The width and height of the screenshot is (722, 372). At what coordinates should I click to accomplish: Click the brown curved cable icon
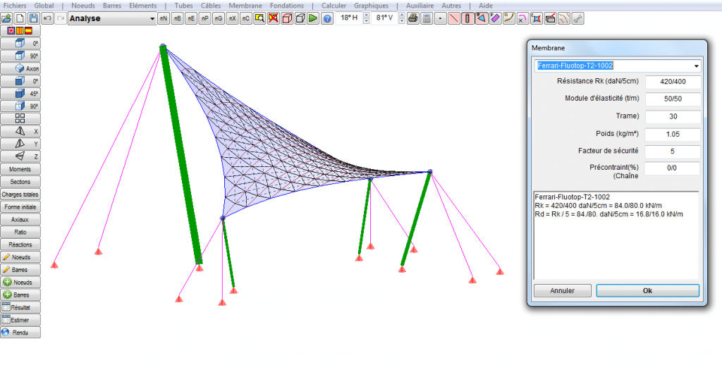509,18
